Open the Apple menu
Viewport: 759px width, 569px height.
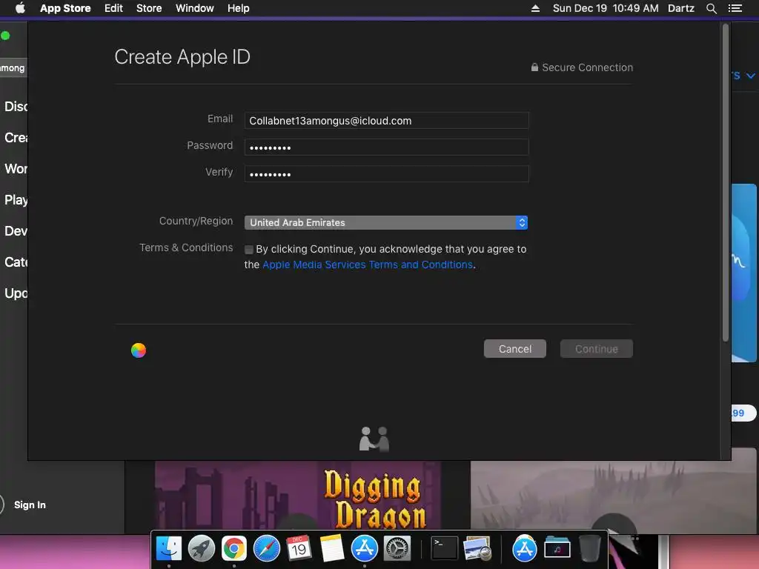click(20, 8)
